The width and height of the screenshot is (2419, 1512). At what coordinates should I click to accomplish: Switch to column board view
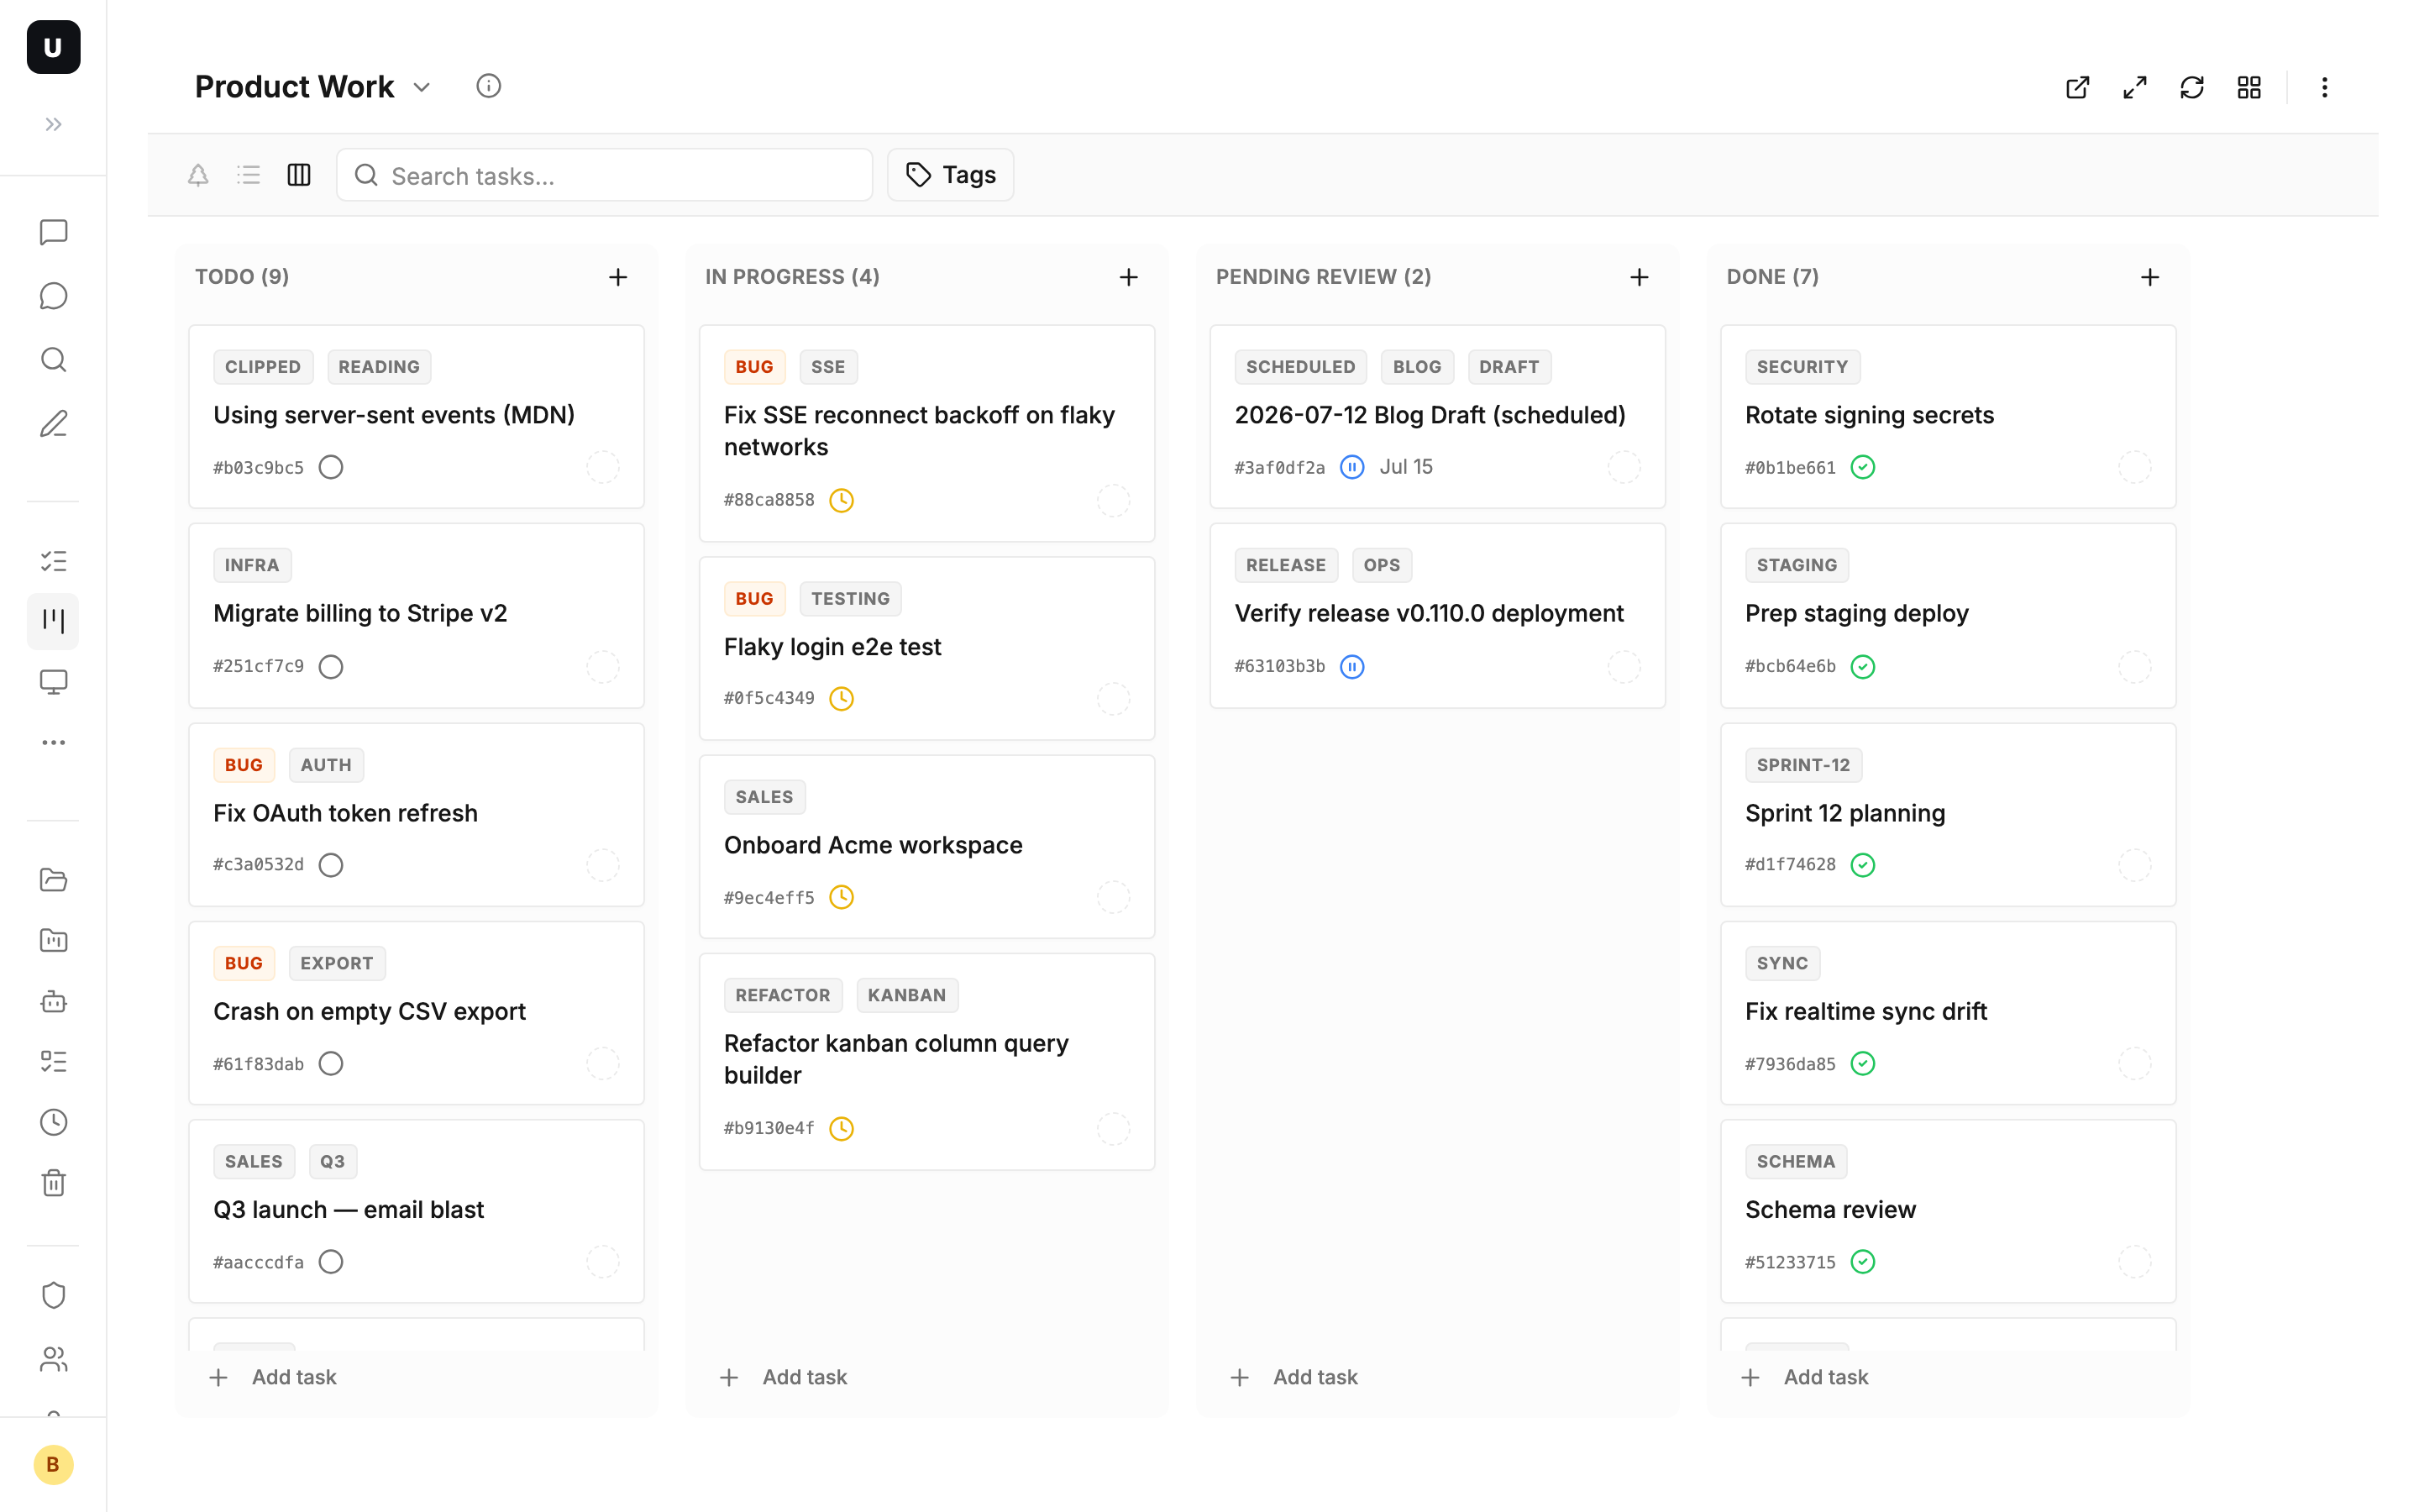[299, 175]
